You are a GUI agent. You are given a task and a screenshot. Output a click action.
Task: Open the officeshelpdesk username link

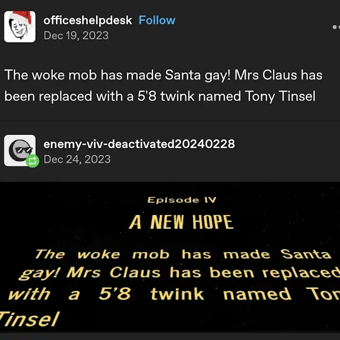87,21
